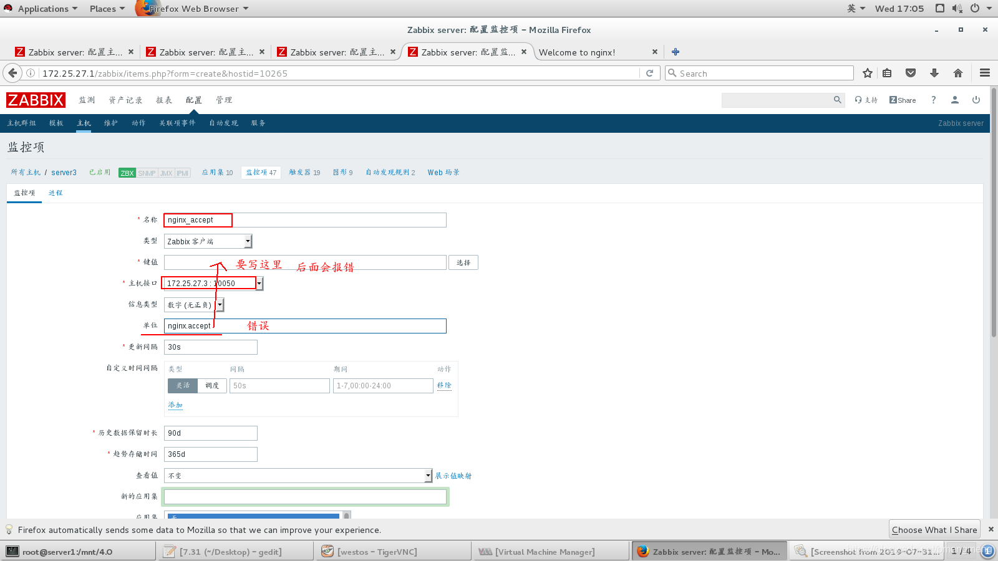
Task: Click the 展示值映射 link
Action: click(453, 476)
